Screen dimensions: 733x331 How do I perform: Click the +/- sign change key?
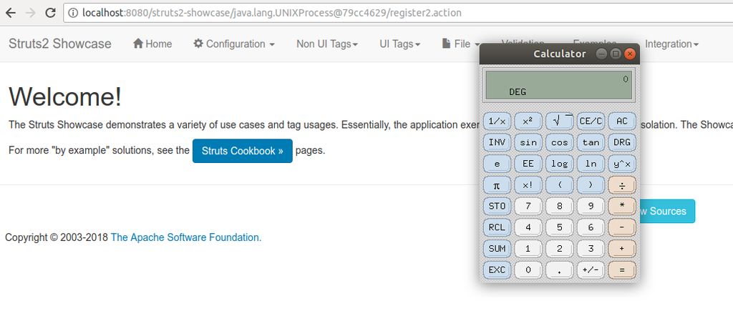point(591,270)
